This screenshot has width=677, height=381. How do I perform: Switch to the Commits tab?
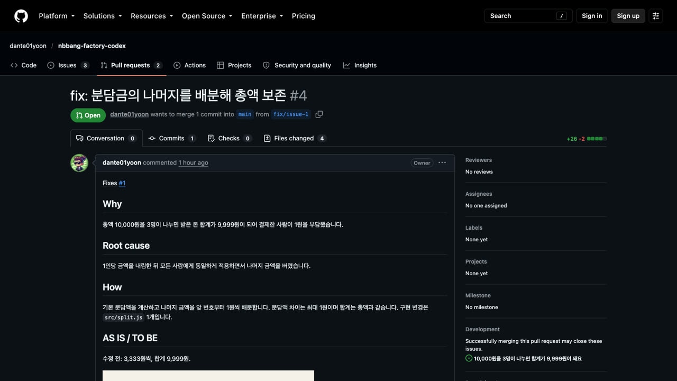point(172,138)
